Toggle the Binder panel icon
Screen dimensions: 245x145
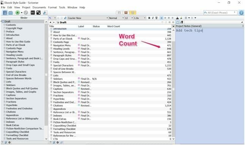[5, 12]
